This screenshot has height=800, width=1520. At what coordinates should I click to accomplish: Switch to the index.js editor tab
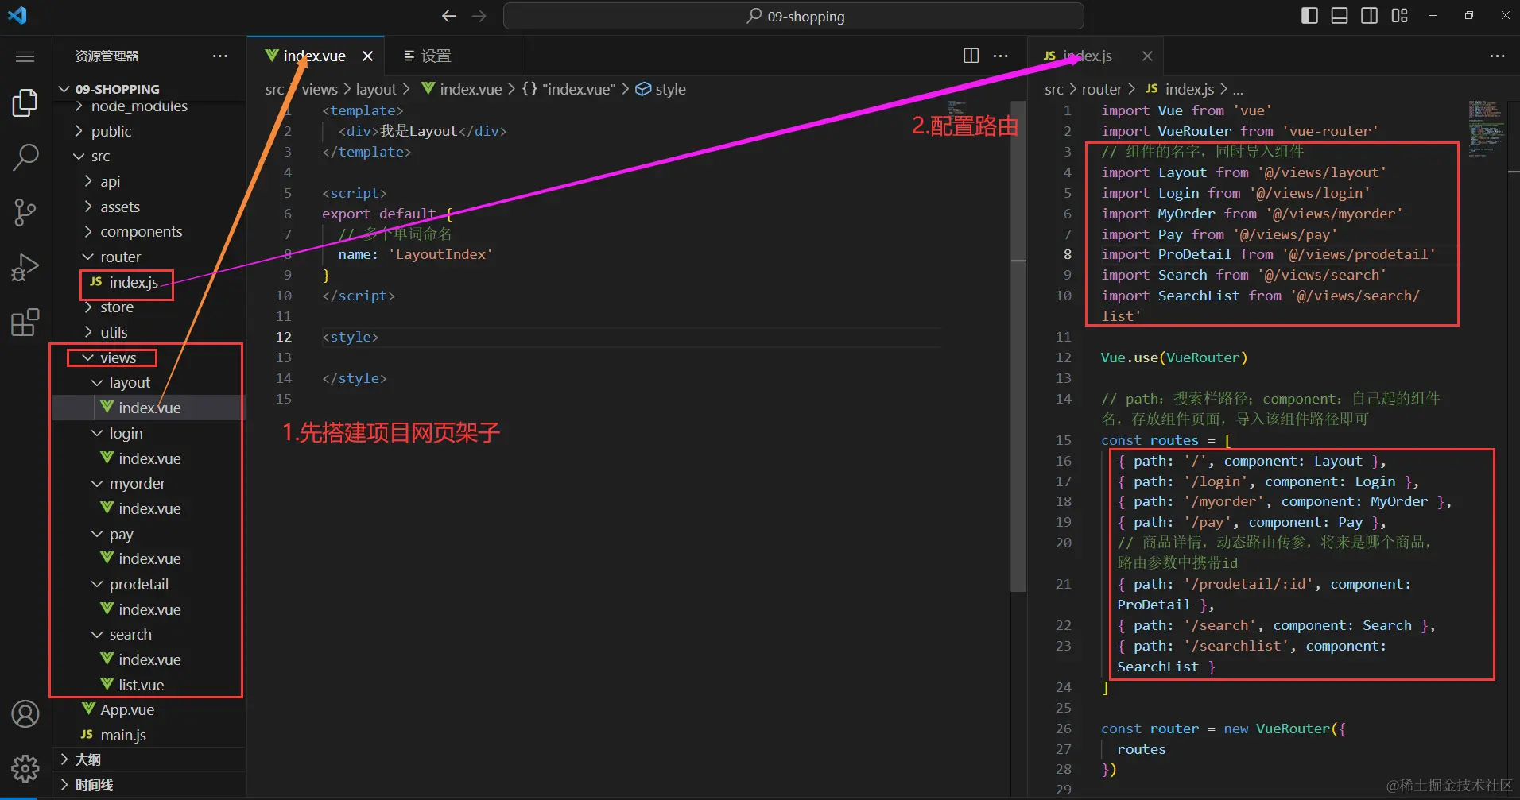[x=1095, y=56]
